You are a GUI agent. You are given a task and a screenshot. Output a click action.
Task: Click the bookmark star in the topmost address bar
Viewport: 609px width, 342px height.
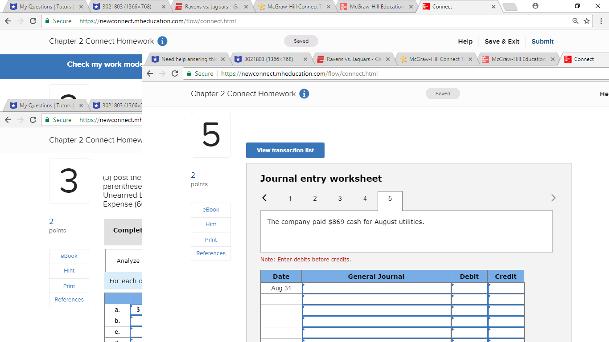click(587, 21)
